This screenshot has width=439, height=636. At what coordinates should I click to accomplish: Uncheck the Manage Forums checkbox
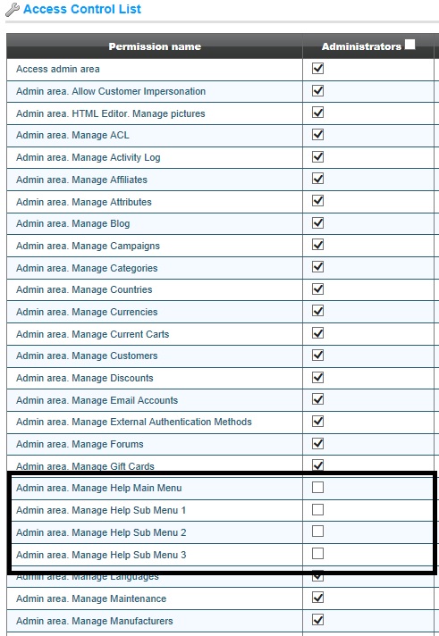click(x=317, y=443)
